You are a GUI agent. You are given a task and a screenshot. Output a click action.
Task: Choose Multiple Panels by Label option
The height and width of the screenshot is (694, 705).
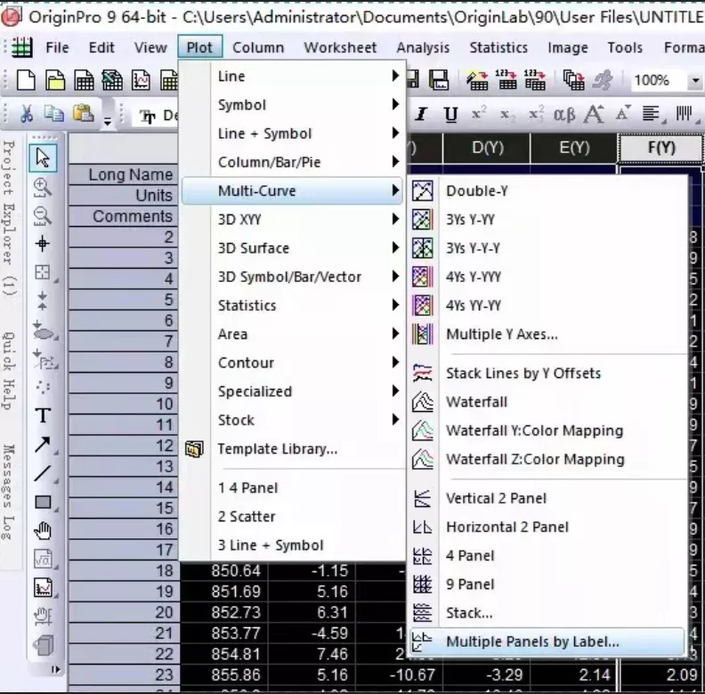coord(547,642)
